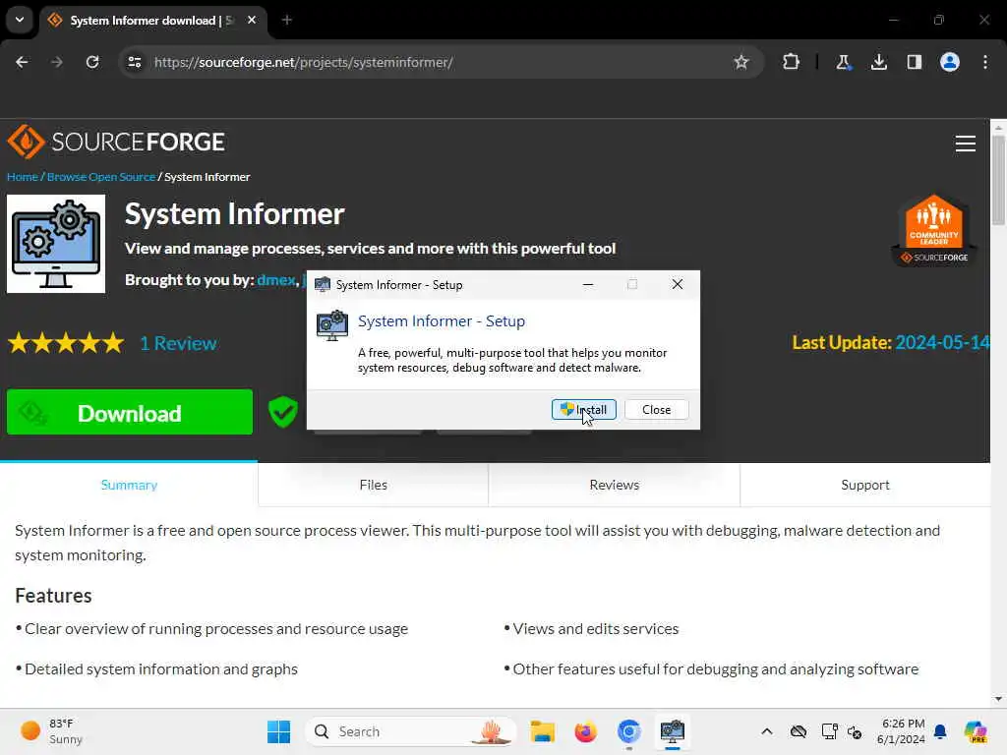Image resolution: width=1007 pixels, height=755 pixels.
Task: Click the Close button in Setup dialog
Action: tap(656, 410)
